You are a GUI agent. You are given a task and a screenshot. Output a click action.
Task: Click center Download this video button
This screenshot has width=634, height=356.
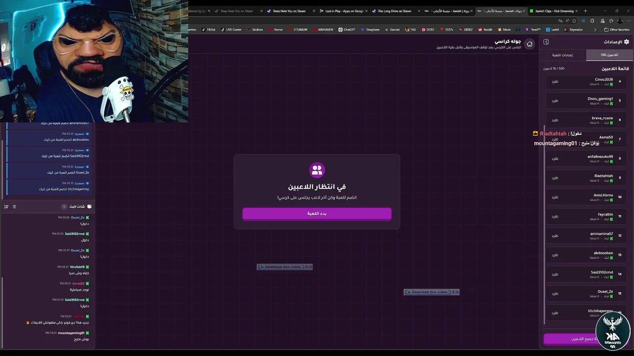pos(280,267)
